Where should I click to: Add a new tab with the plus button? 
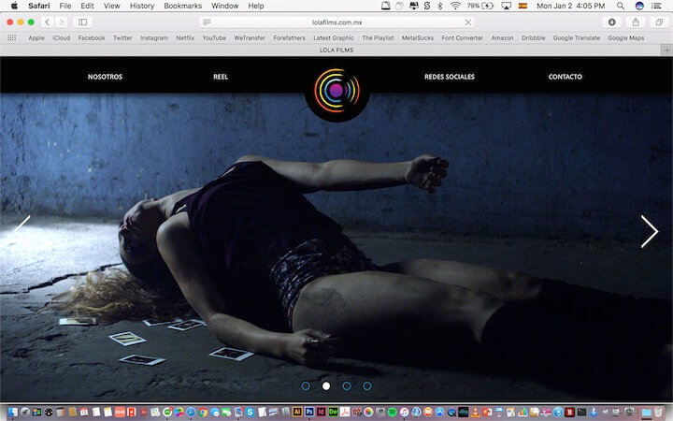666,50
